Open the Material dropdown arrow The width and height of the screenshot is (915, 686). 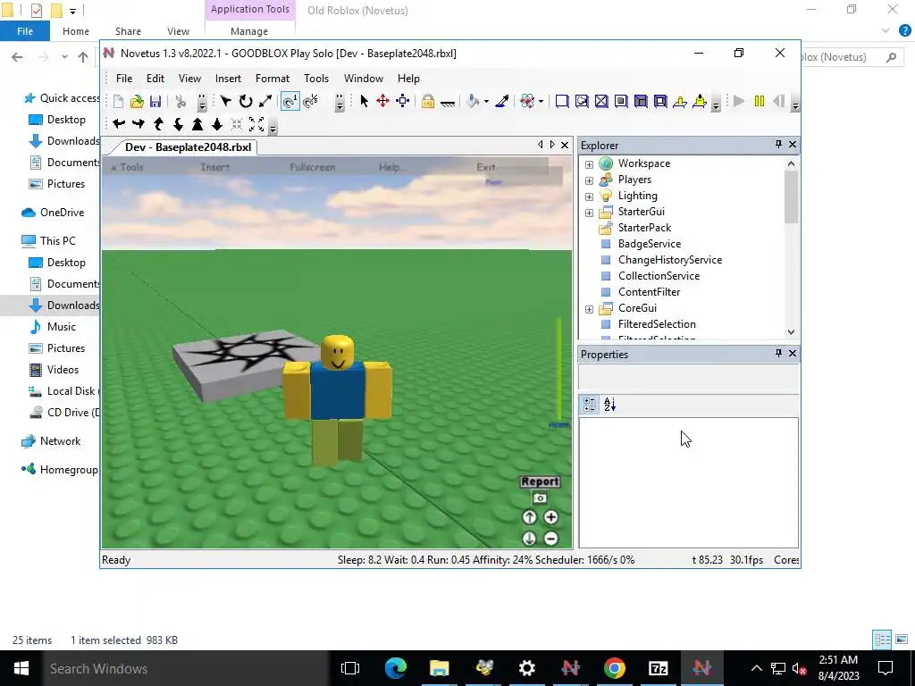pos(541,102)
